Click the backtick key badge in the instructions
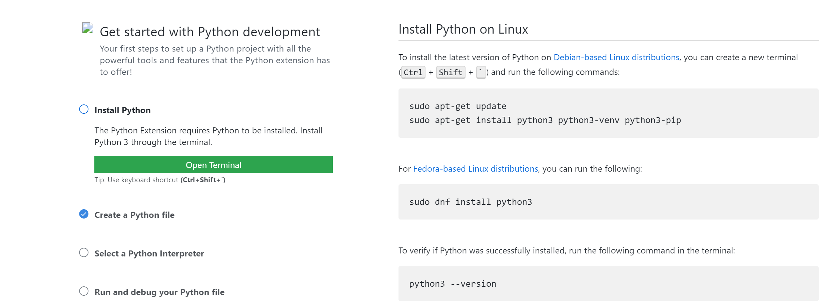 [481, 72]
